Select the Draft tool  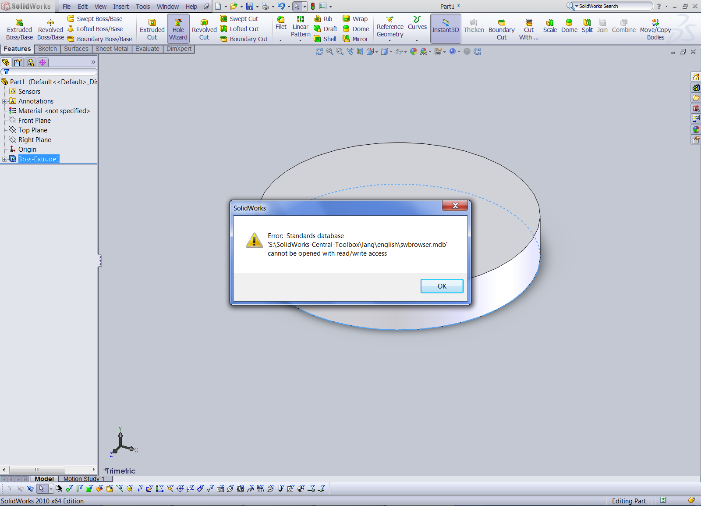[x=326, y=29]
